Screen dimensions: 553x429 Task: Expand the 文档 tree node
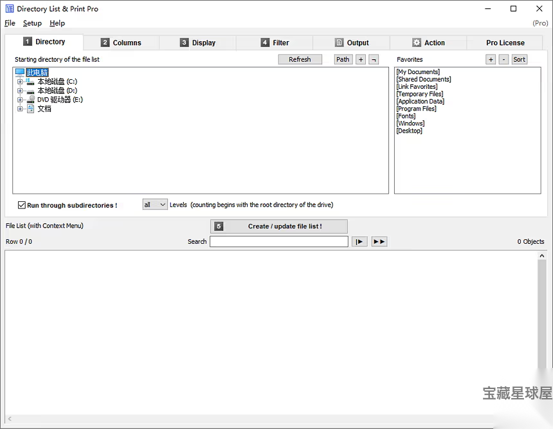point(20,109)
